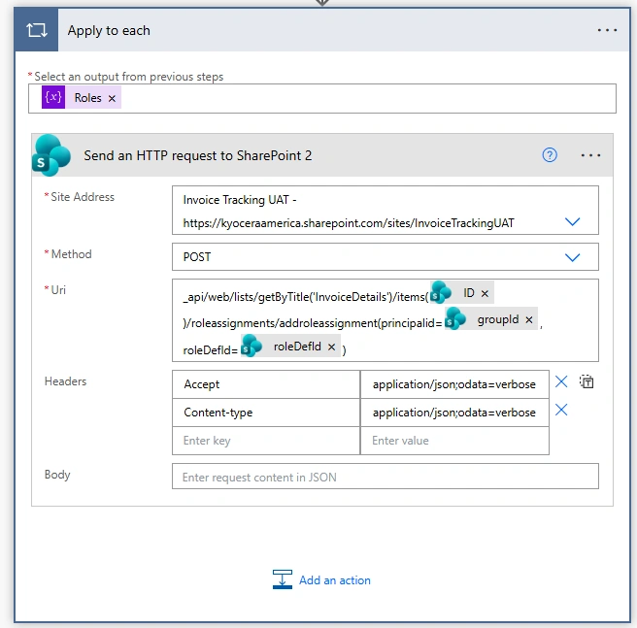Click the Uri path text _api/web/lists
The height and width of the screenshot is (628, 637).
[306, 297]
